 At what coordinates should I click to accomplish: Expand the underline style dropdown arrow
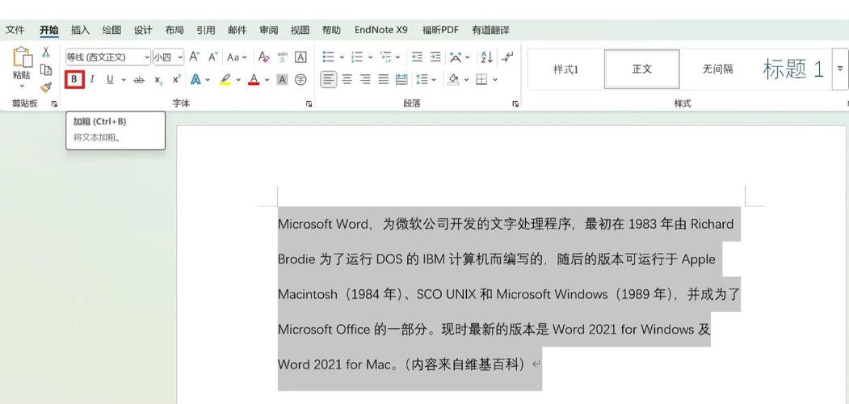click(124, 80)
